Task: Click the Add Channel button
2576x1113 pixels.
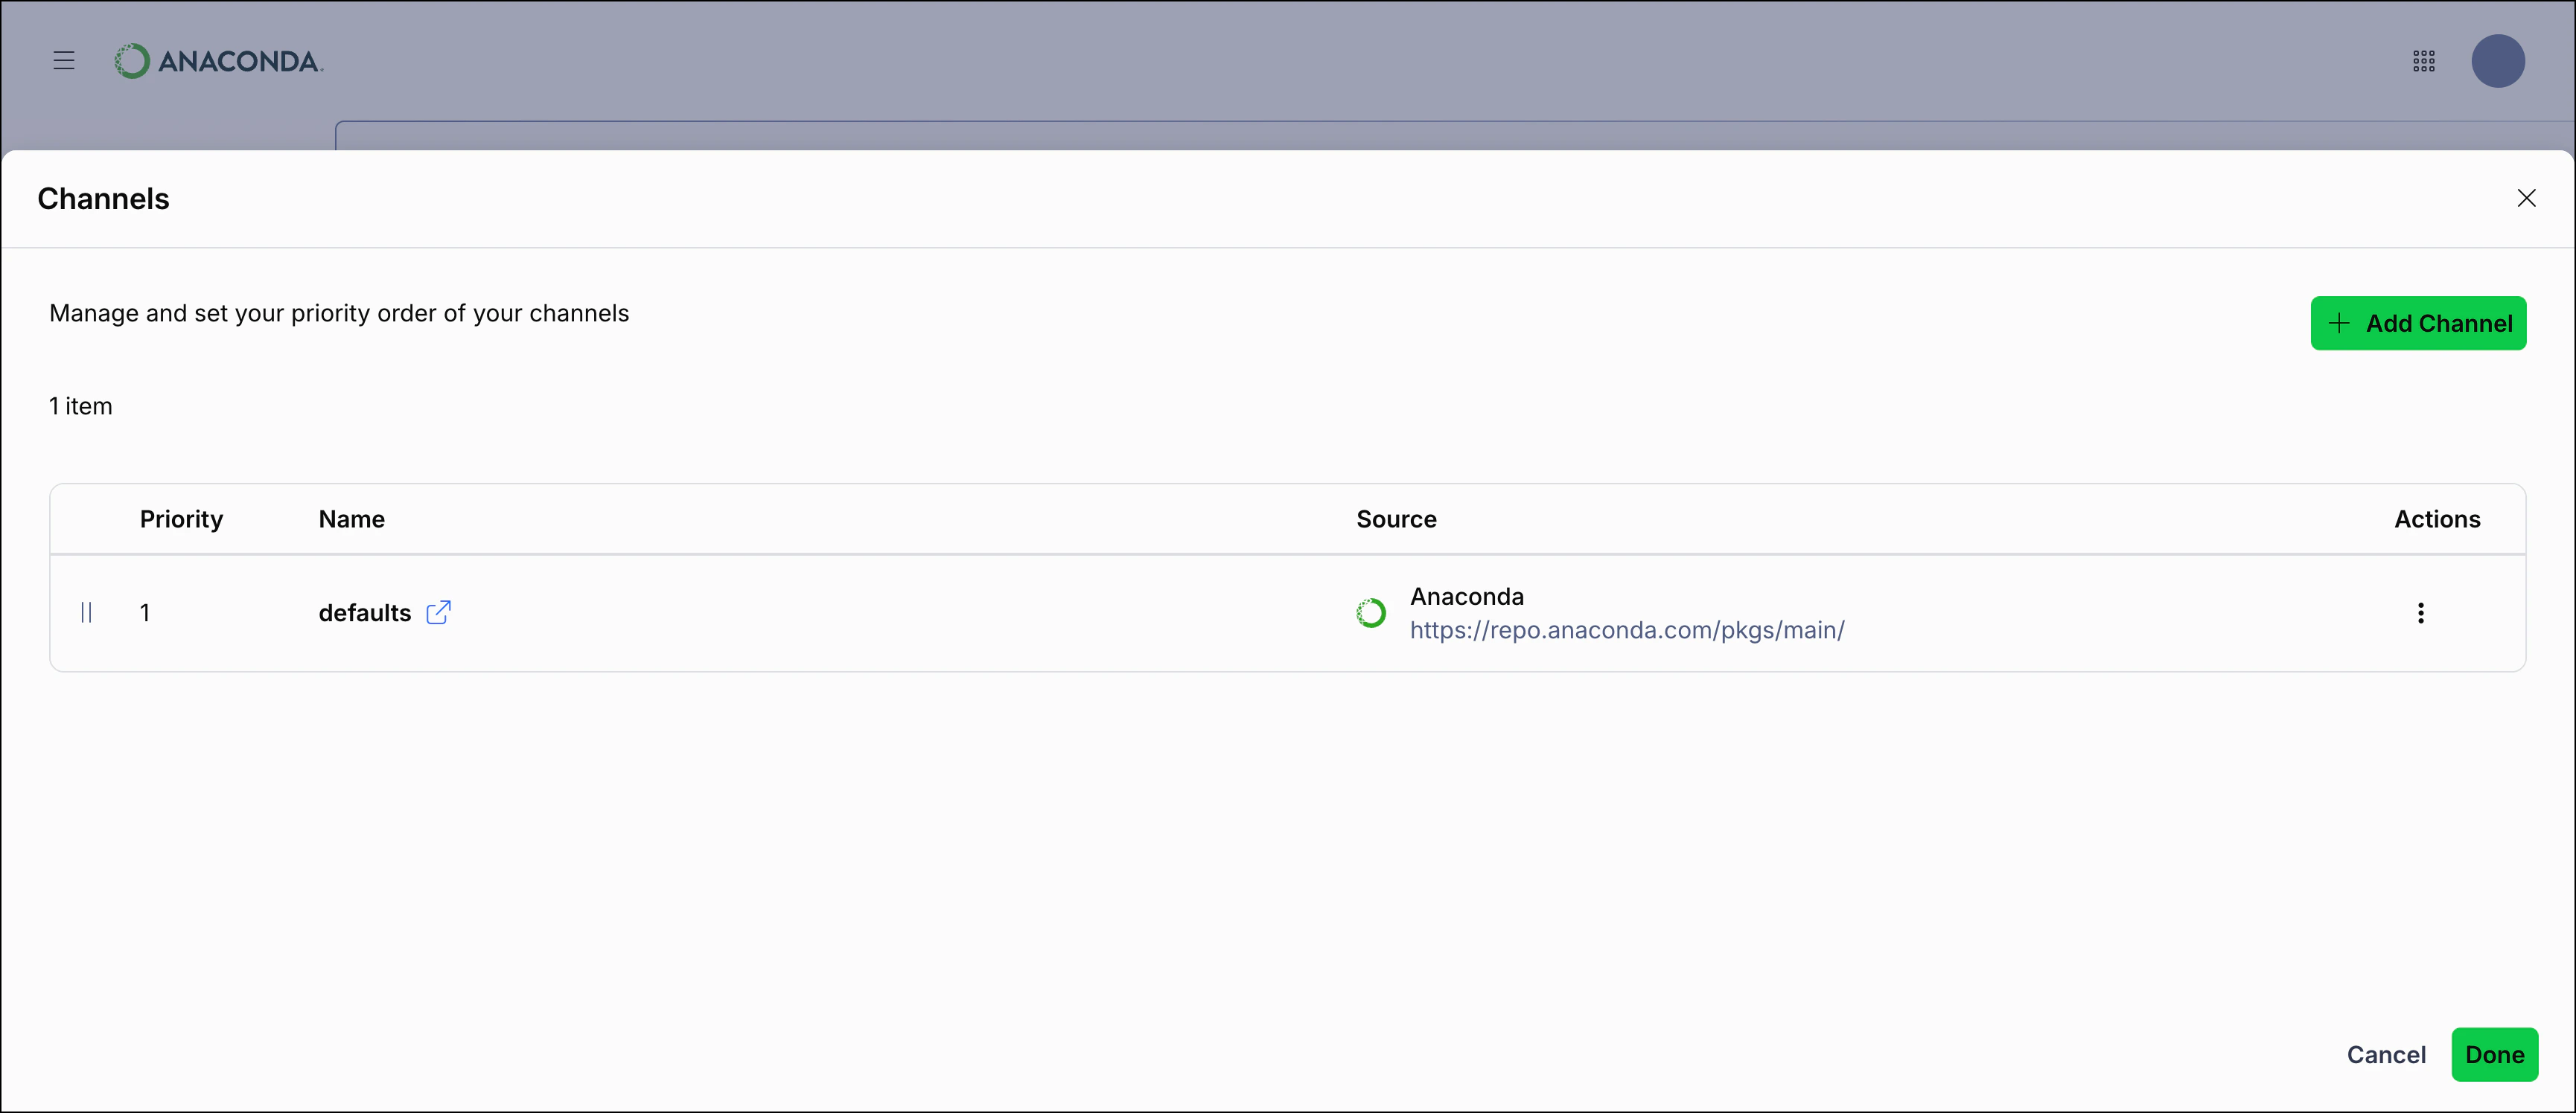Action: point(2419,323)
